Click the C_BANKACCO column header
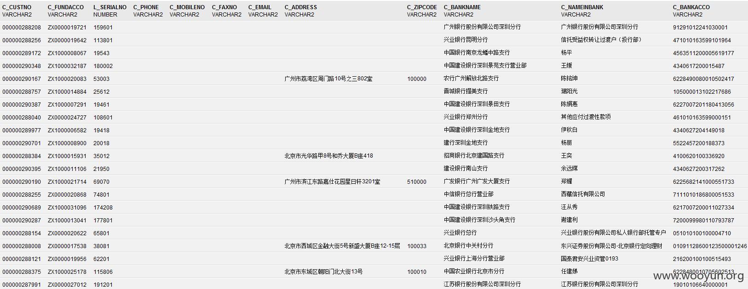 691,7
